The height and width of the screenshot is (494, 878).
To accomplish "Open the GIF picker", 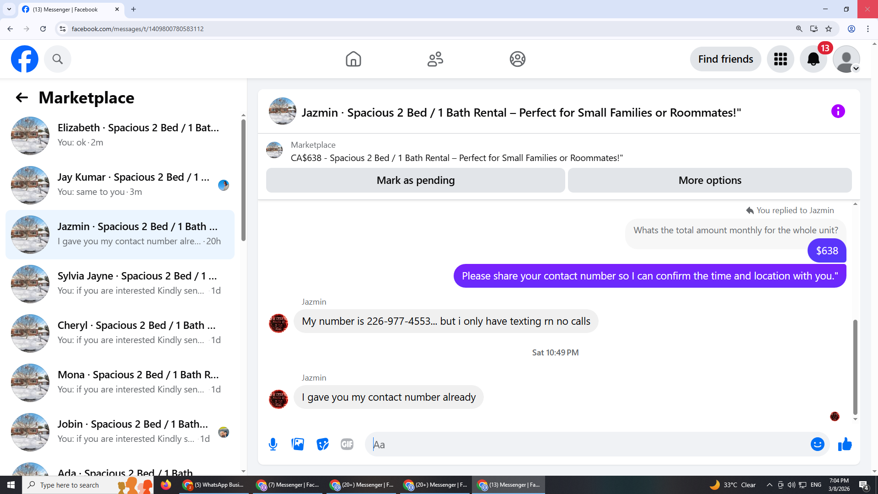I will 347,444.
